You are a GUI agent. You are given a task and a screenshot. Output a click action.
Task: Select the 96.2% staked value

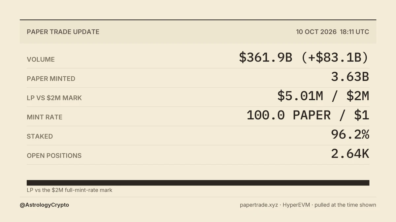coord(350,135)
